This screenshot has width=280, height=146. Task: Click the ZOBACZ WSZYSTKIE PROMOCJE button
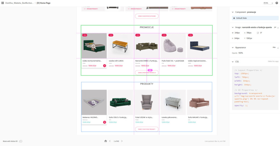pyautogui.click(x=147, y=73)
